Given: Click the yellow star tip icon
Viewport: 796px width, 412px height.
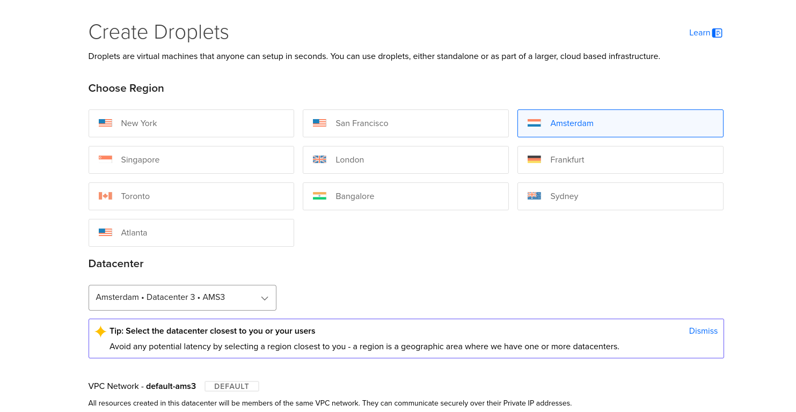Looking at the screenshot, I should coord(100,332).
